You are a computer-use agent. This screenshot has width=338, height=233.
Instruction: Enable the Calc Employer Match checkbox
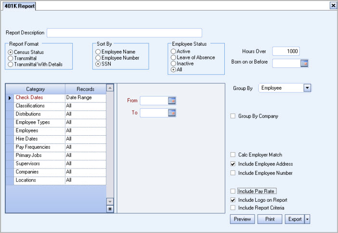234,155
